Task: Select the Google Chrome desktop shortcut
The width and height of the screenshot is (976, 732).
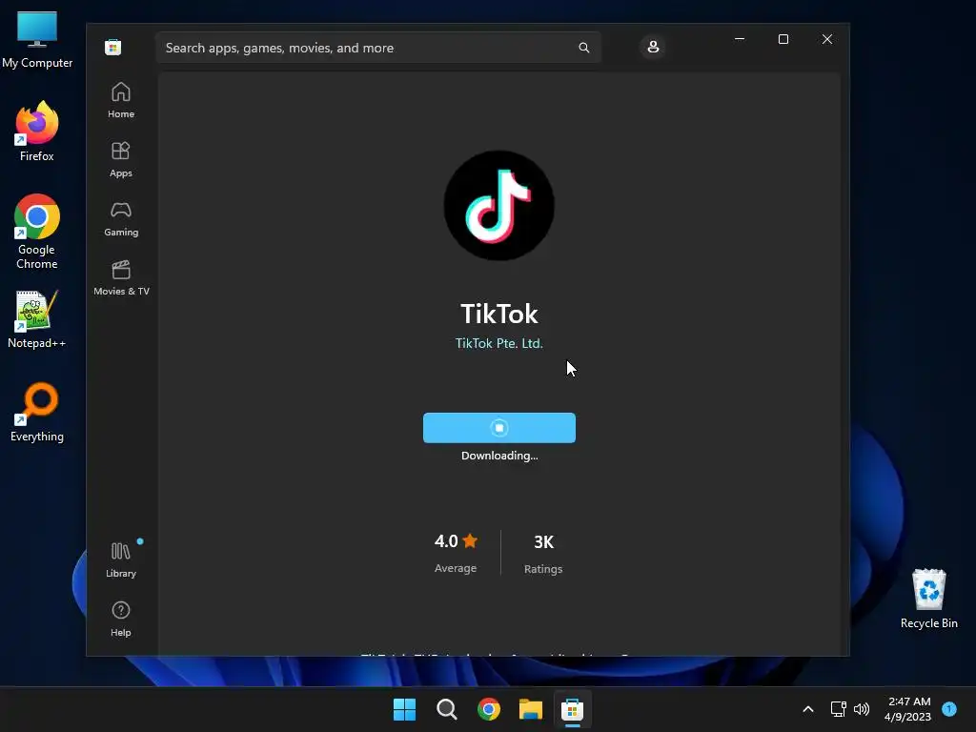Action: tap(37, 232)
